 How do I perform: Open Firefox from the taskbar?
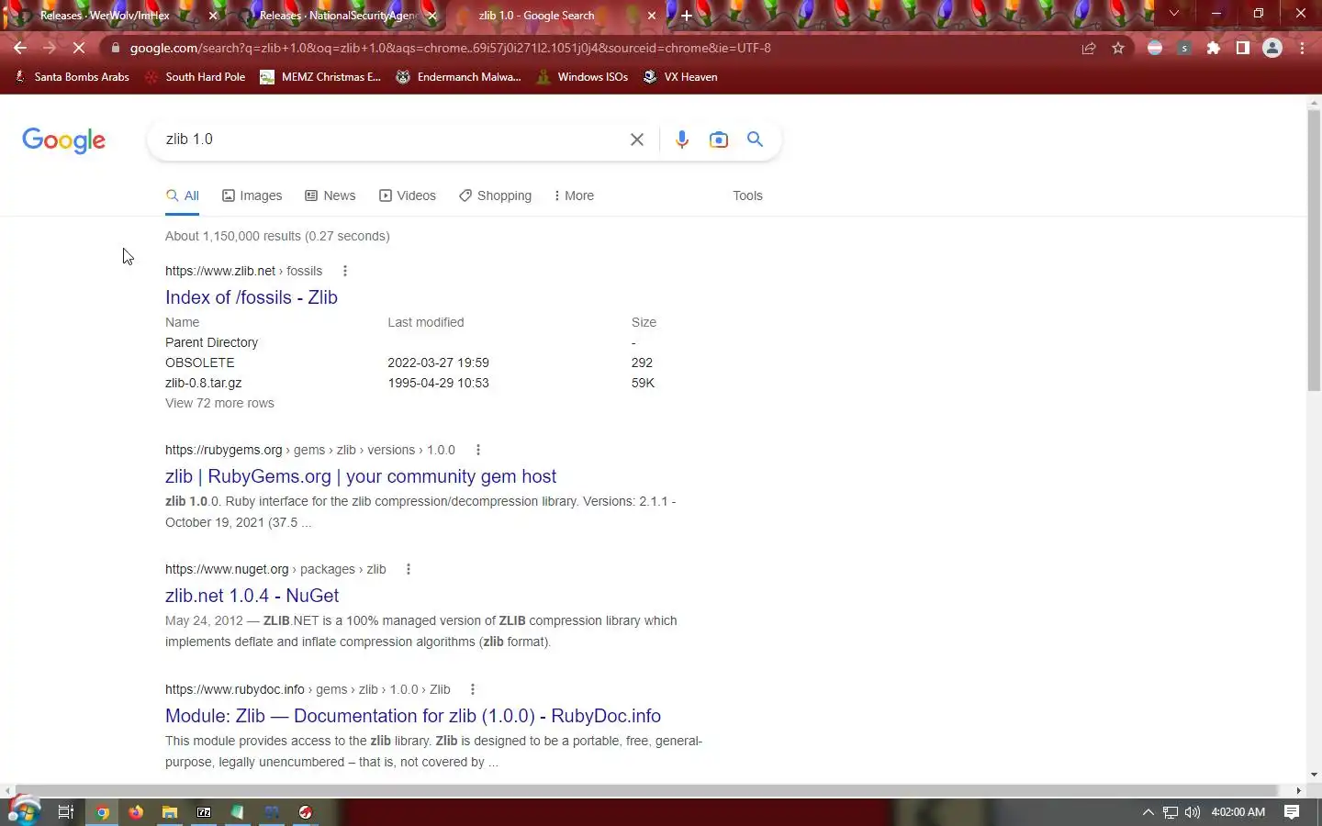136,812
